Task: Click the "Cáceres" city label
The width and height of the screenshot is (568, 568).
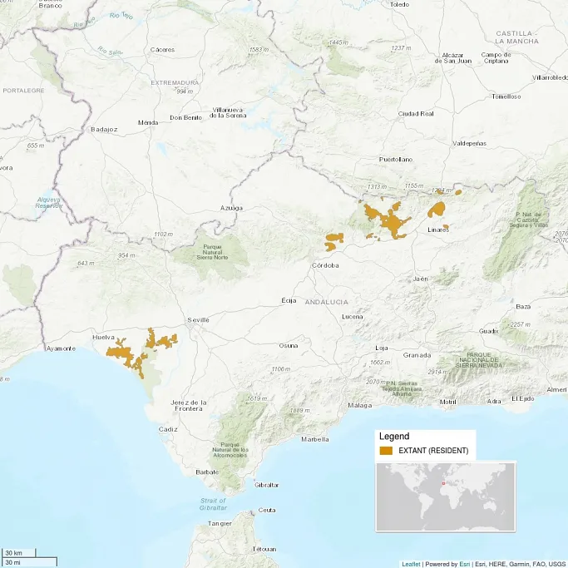Action: pos(162,50)
